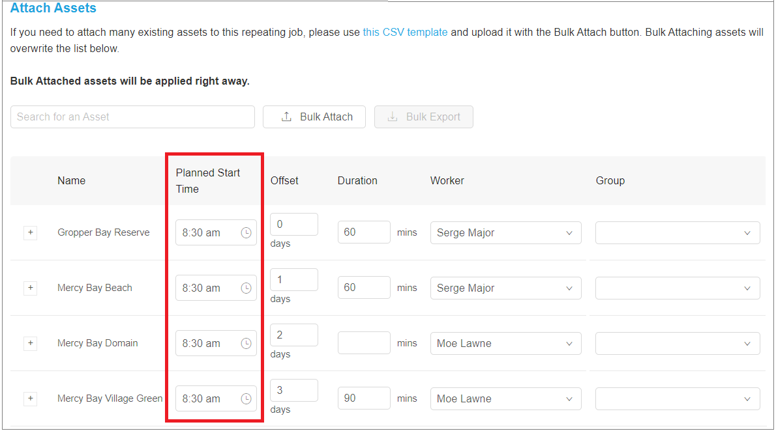Expand the Mercy Bay Domain row
Screen dimensions: 776x431
tap(31, 343)
